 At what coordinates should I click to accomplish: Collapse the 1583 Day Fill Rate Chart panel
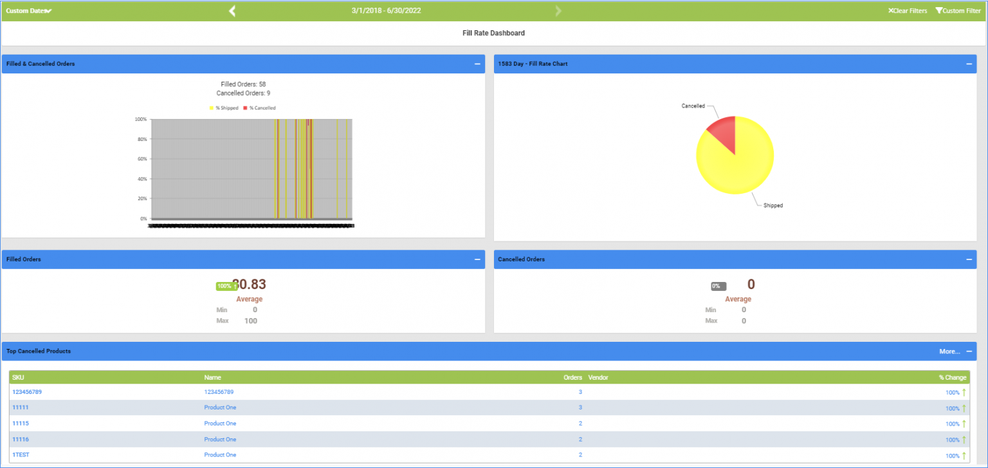tap(968, 64)
